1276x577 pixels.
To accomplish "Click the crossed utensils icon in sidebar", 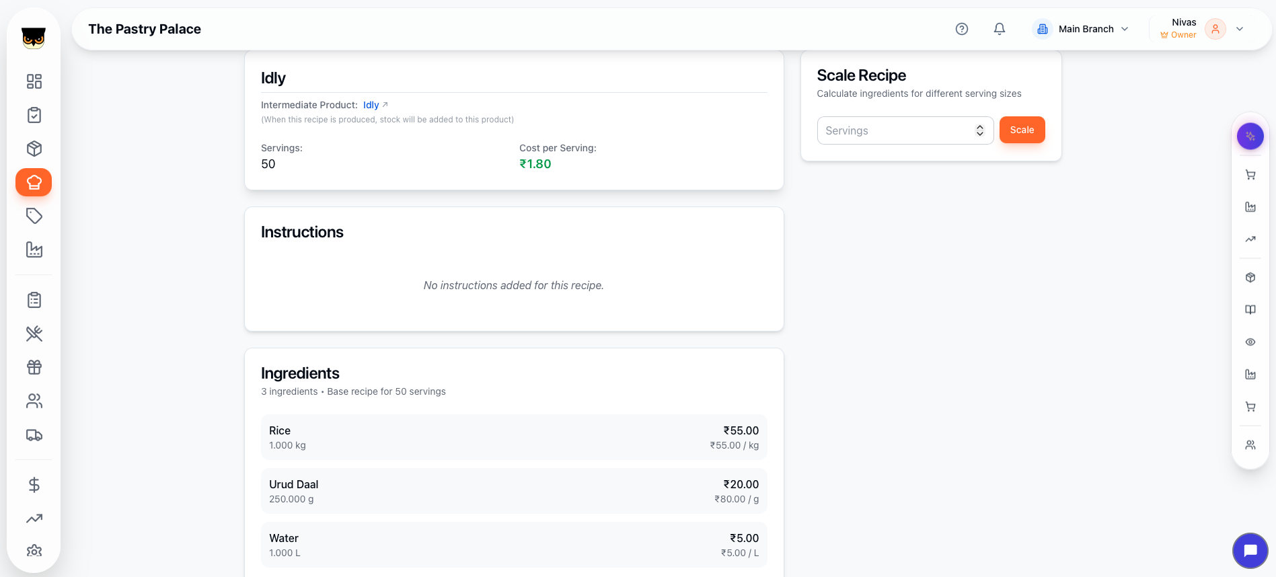I will click(34, 334).
